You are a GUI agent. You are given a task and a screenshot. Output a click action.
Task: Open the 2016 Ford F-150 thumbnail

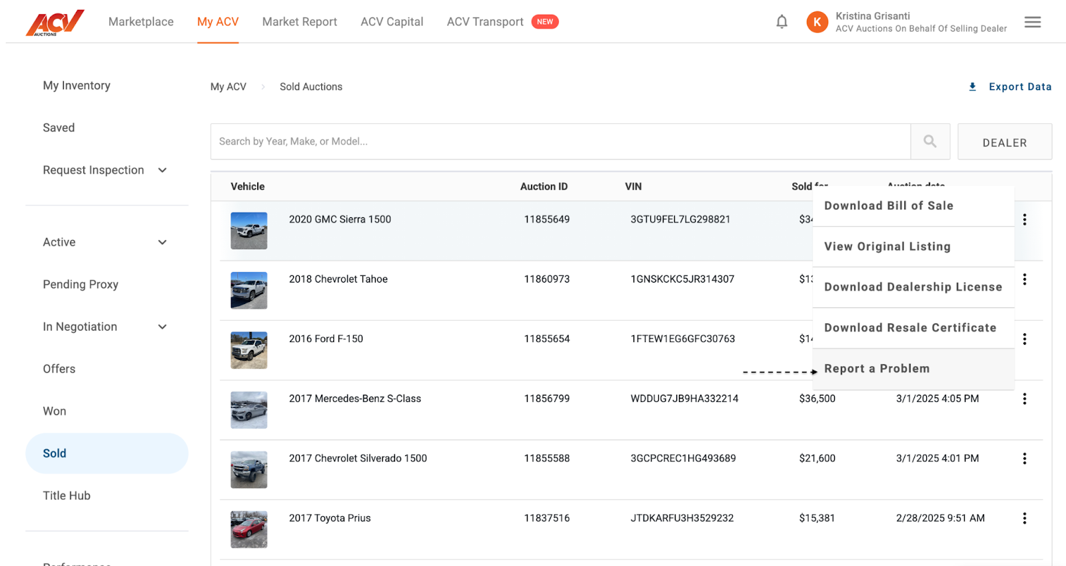249,350
